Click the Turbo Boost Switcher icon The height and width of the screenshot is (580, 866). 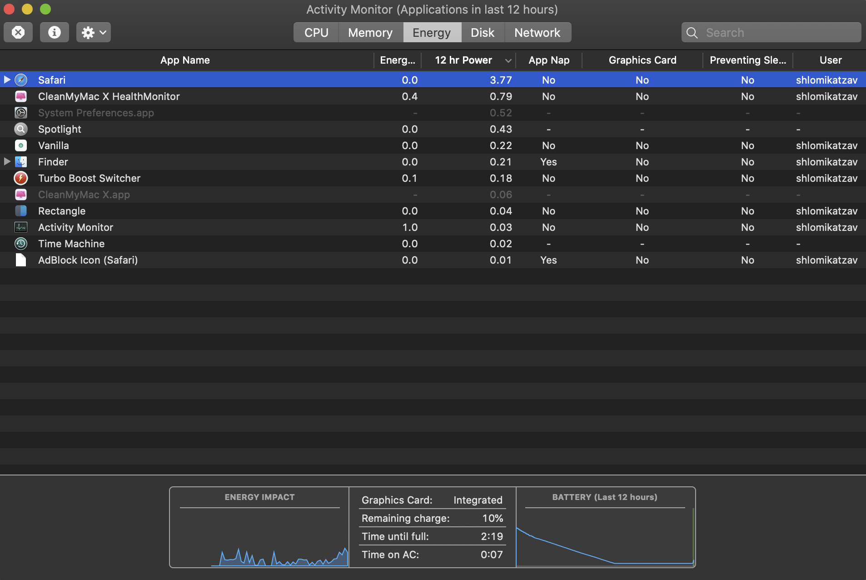tap(21, 178)
